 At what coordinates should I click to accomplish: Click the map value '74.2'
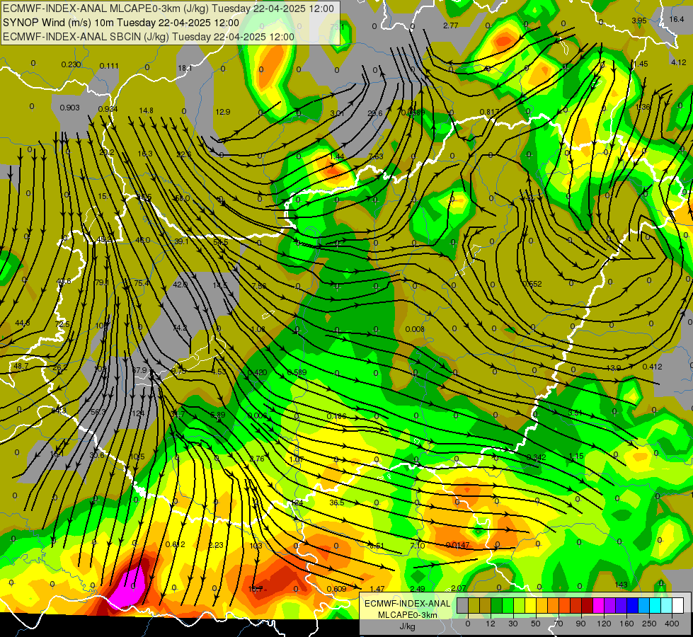coord(180,328)
